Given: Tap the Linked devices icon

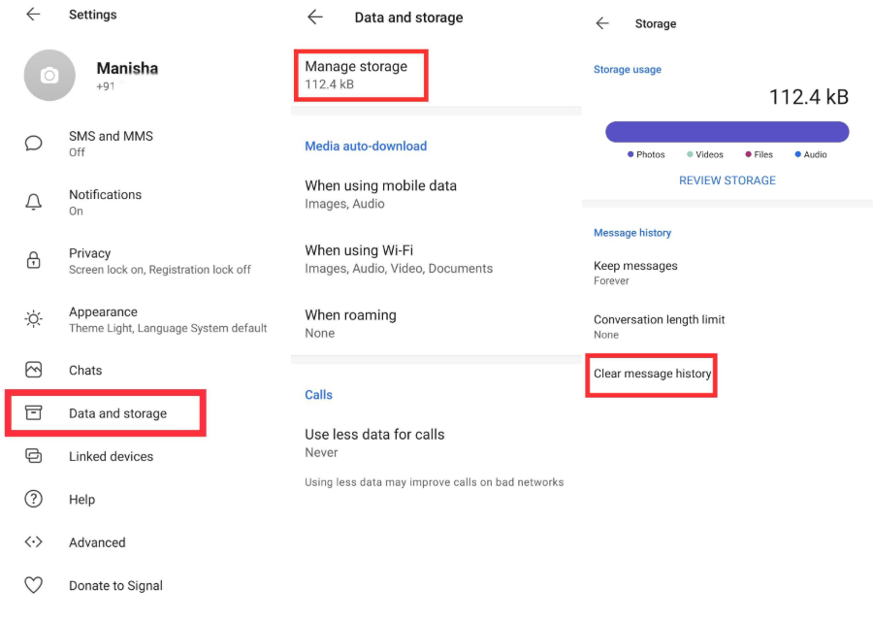Looking at the screenshot, I should coord(34,456).
